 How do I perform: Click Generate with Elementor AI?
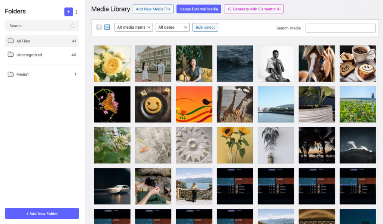point(254,9)
